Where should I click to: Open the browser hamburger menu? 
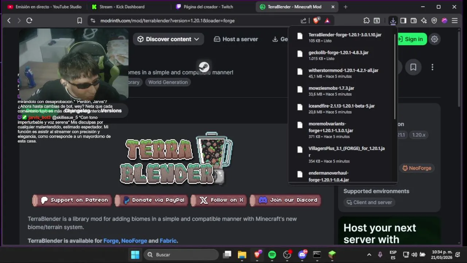[455, 21]
